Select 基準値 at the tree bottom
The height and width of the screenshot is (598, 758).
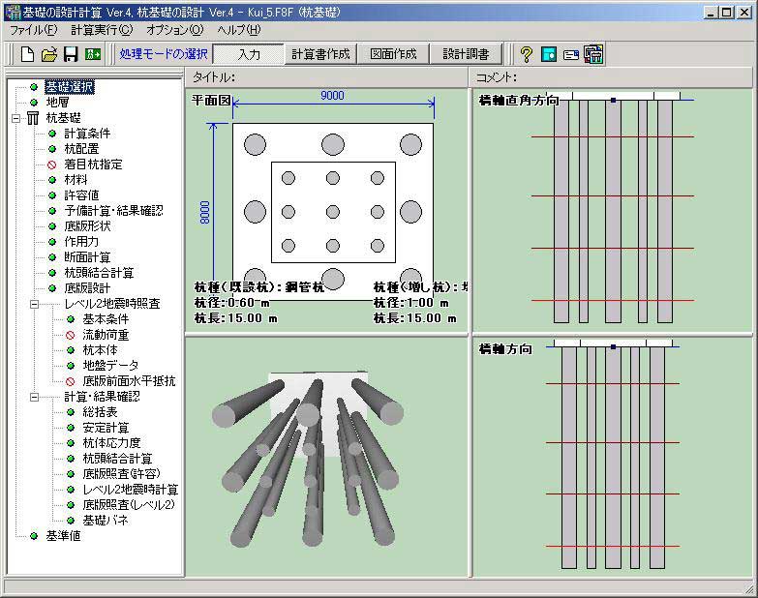point(63,536)
